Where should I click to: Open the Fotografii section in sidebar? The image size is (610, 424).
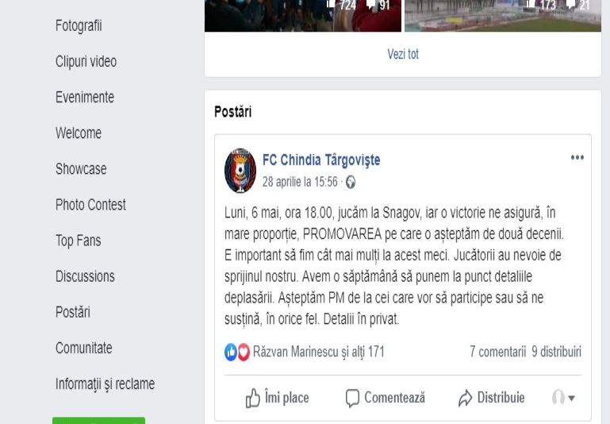click(79, 25)
